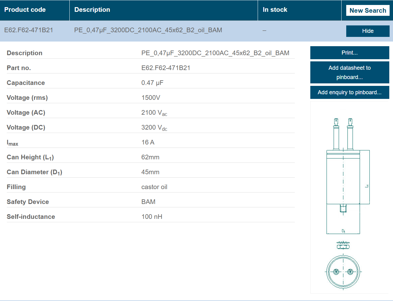393x301 pixels.
Task: Click the Product code column header
Action: tap(25, 10)
